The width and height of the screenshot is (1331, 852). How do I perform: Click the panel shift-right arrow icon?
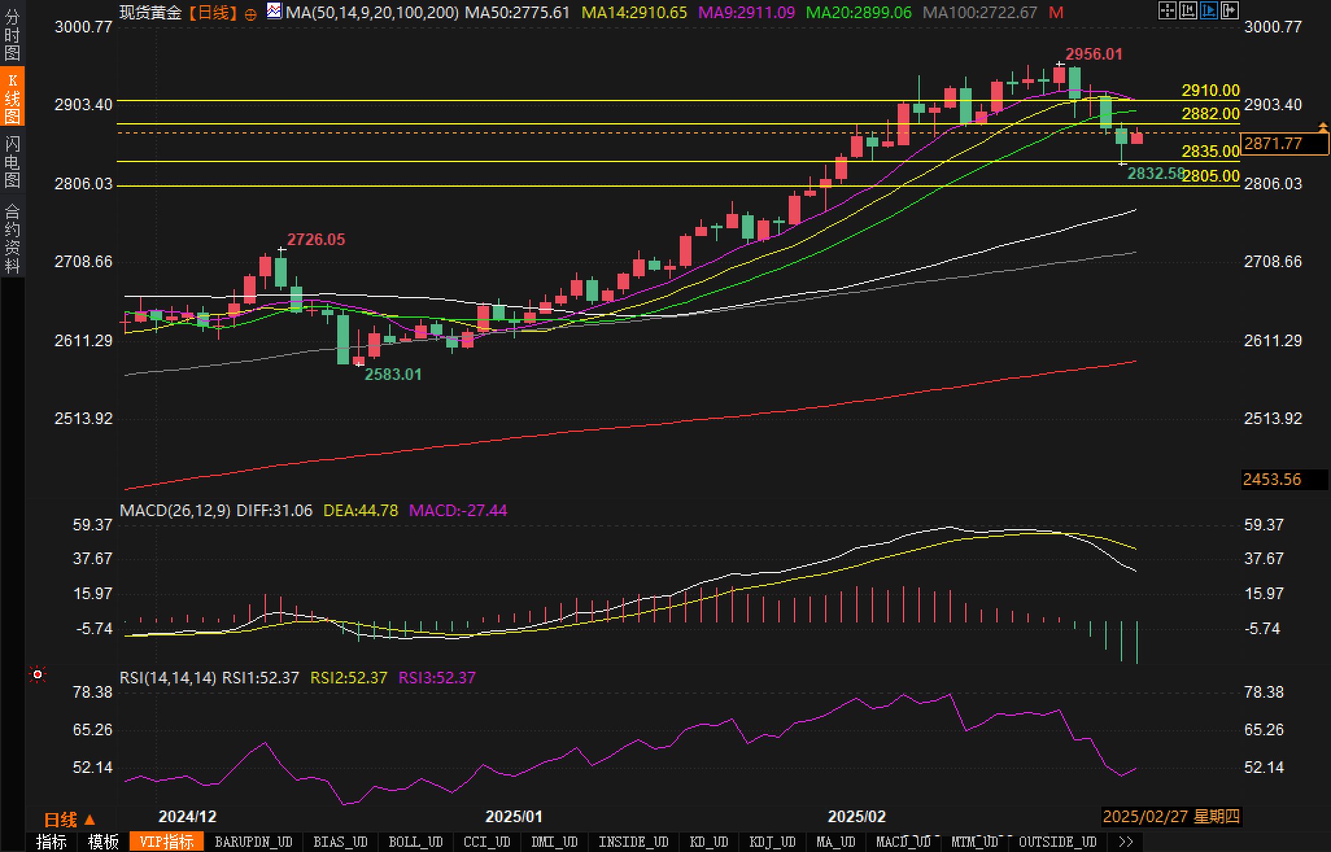tap(1229, 10)
